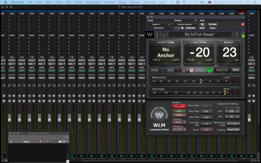Click window configuration icon in Memory Locations

(x=68, y=141)
